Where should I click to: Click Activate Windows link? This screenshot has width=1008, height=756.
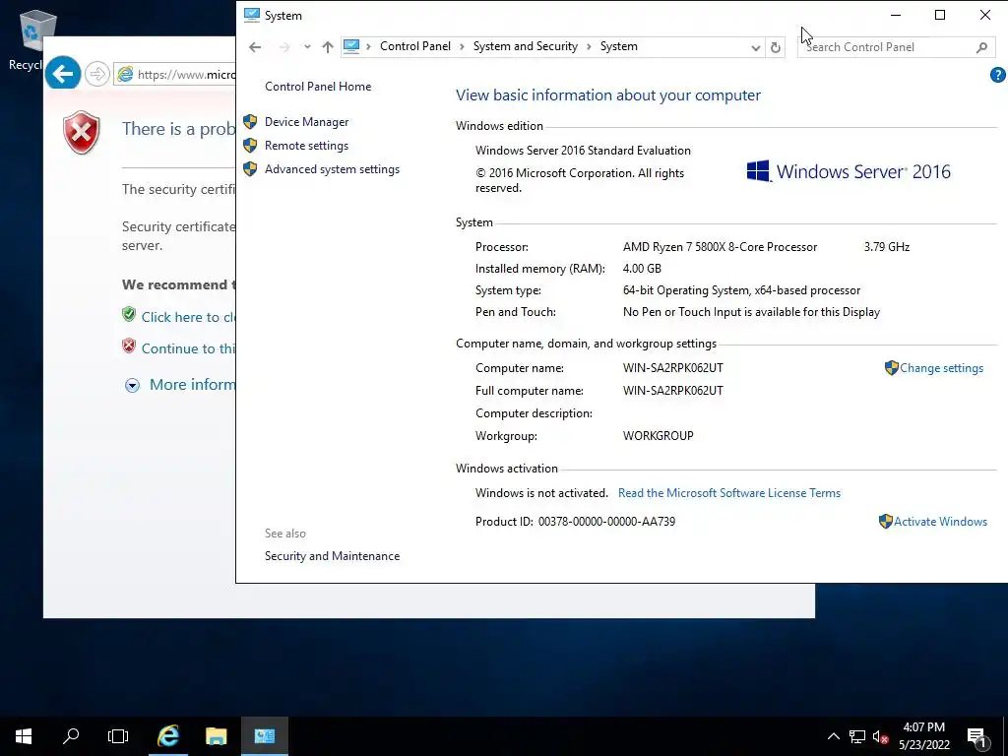pos(940,522)
